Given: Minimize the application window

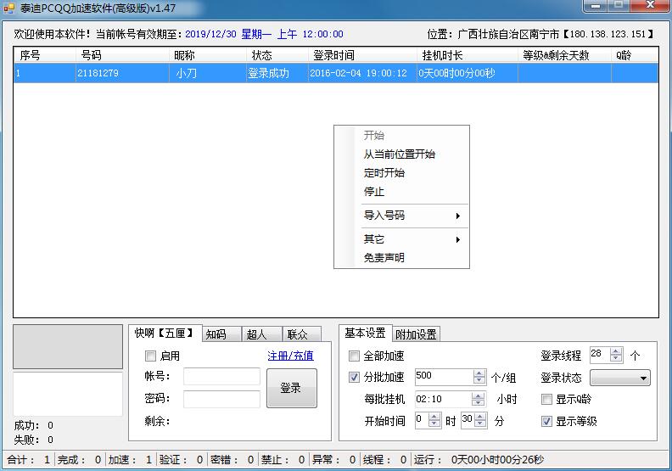Looking at the screenshot, I should coord(595,6).
